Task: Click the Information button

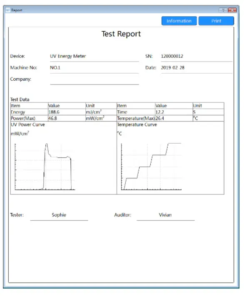Action: click(179, 21)
